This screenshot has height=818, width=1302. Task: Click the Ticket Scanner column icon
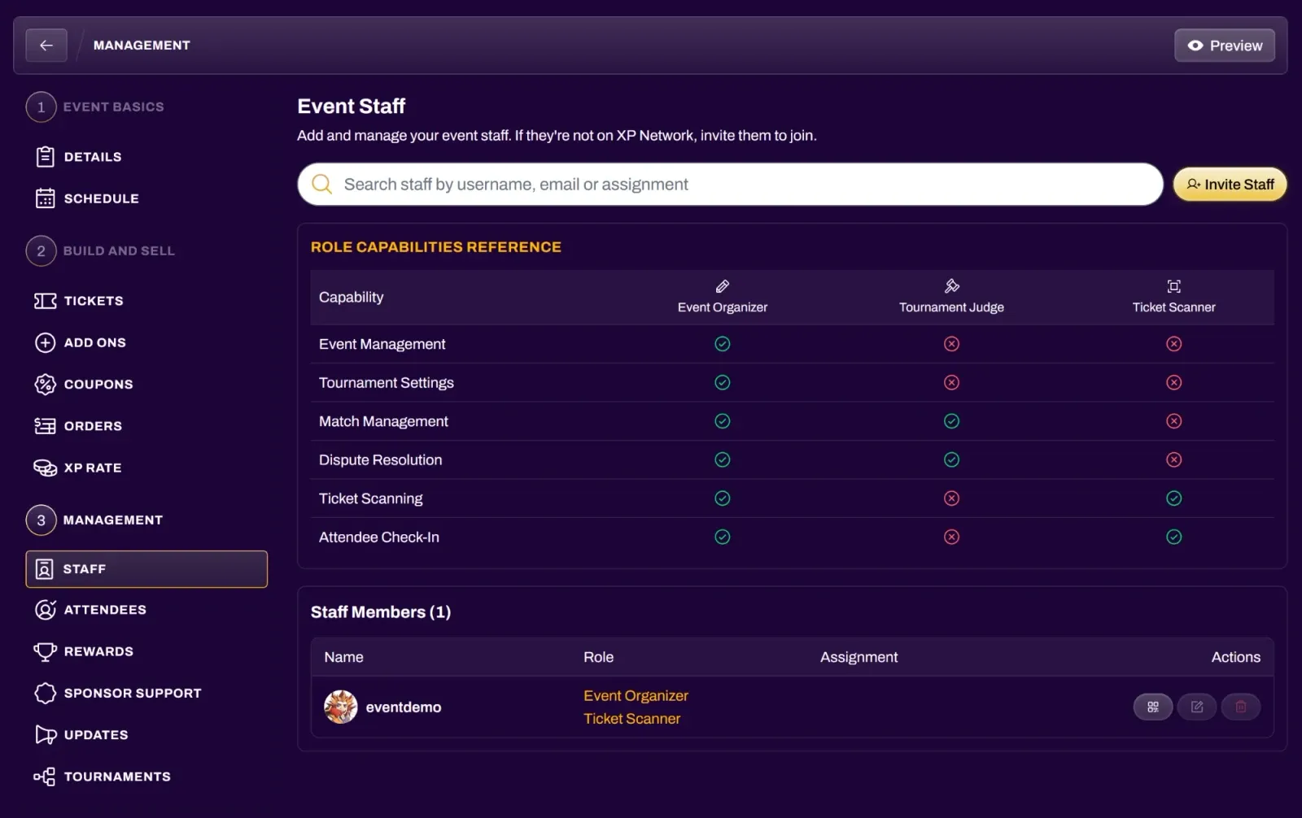tap(1173, 286)
